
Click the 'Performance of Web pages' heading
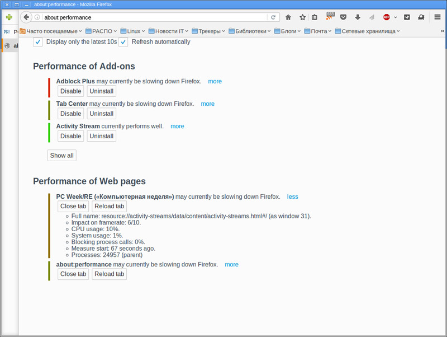pos(89,181)
